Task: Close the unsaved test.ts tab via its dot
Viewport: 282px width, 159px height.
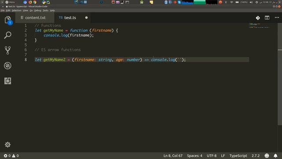Action: point(86,18)
